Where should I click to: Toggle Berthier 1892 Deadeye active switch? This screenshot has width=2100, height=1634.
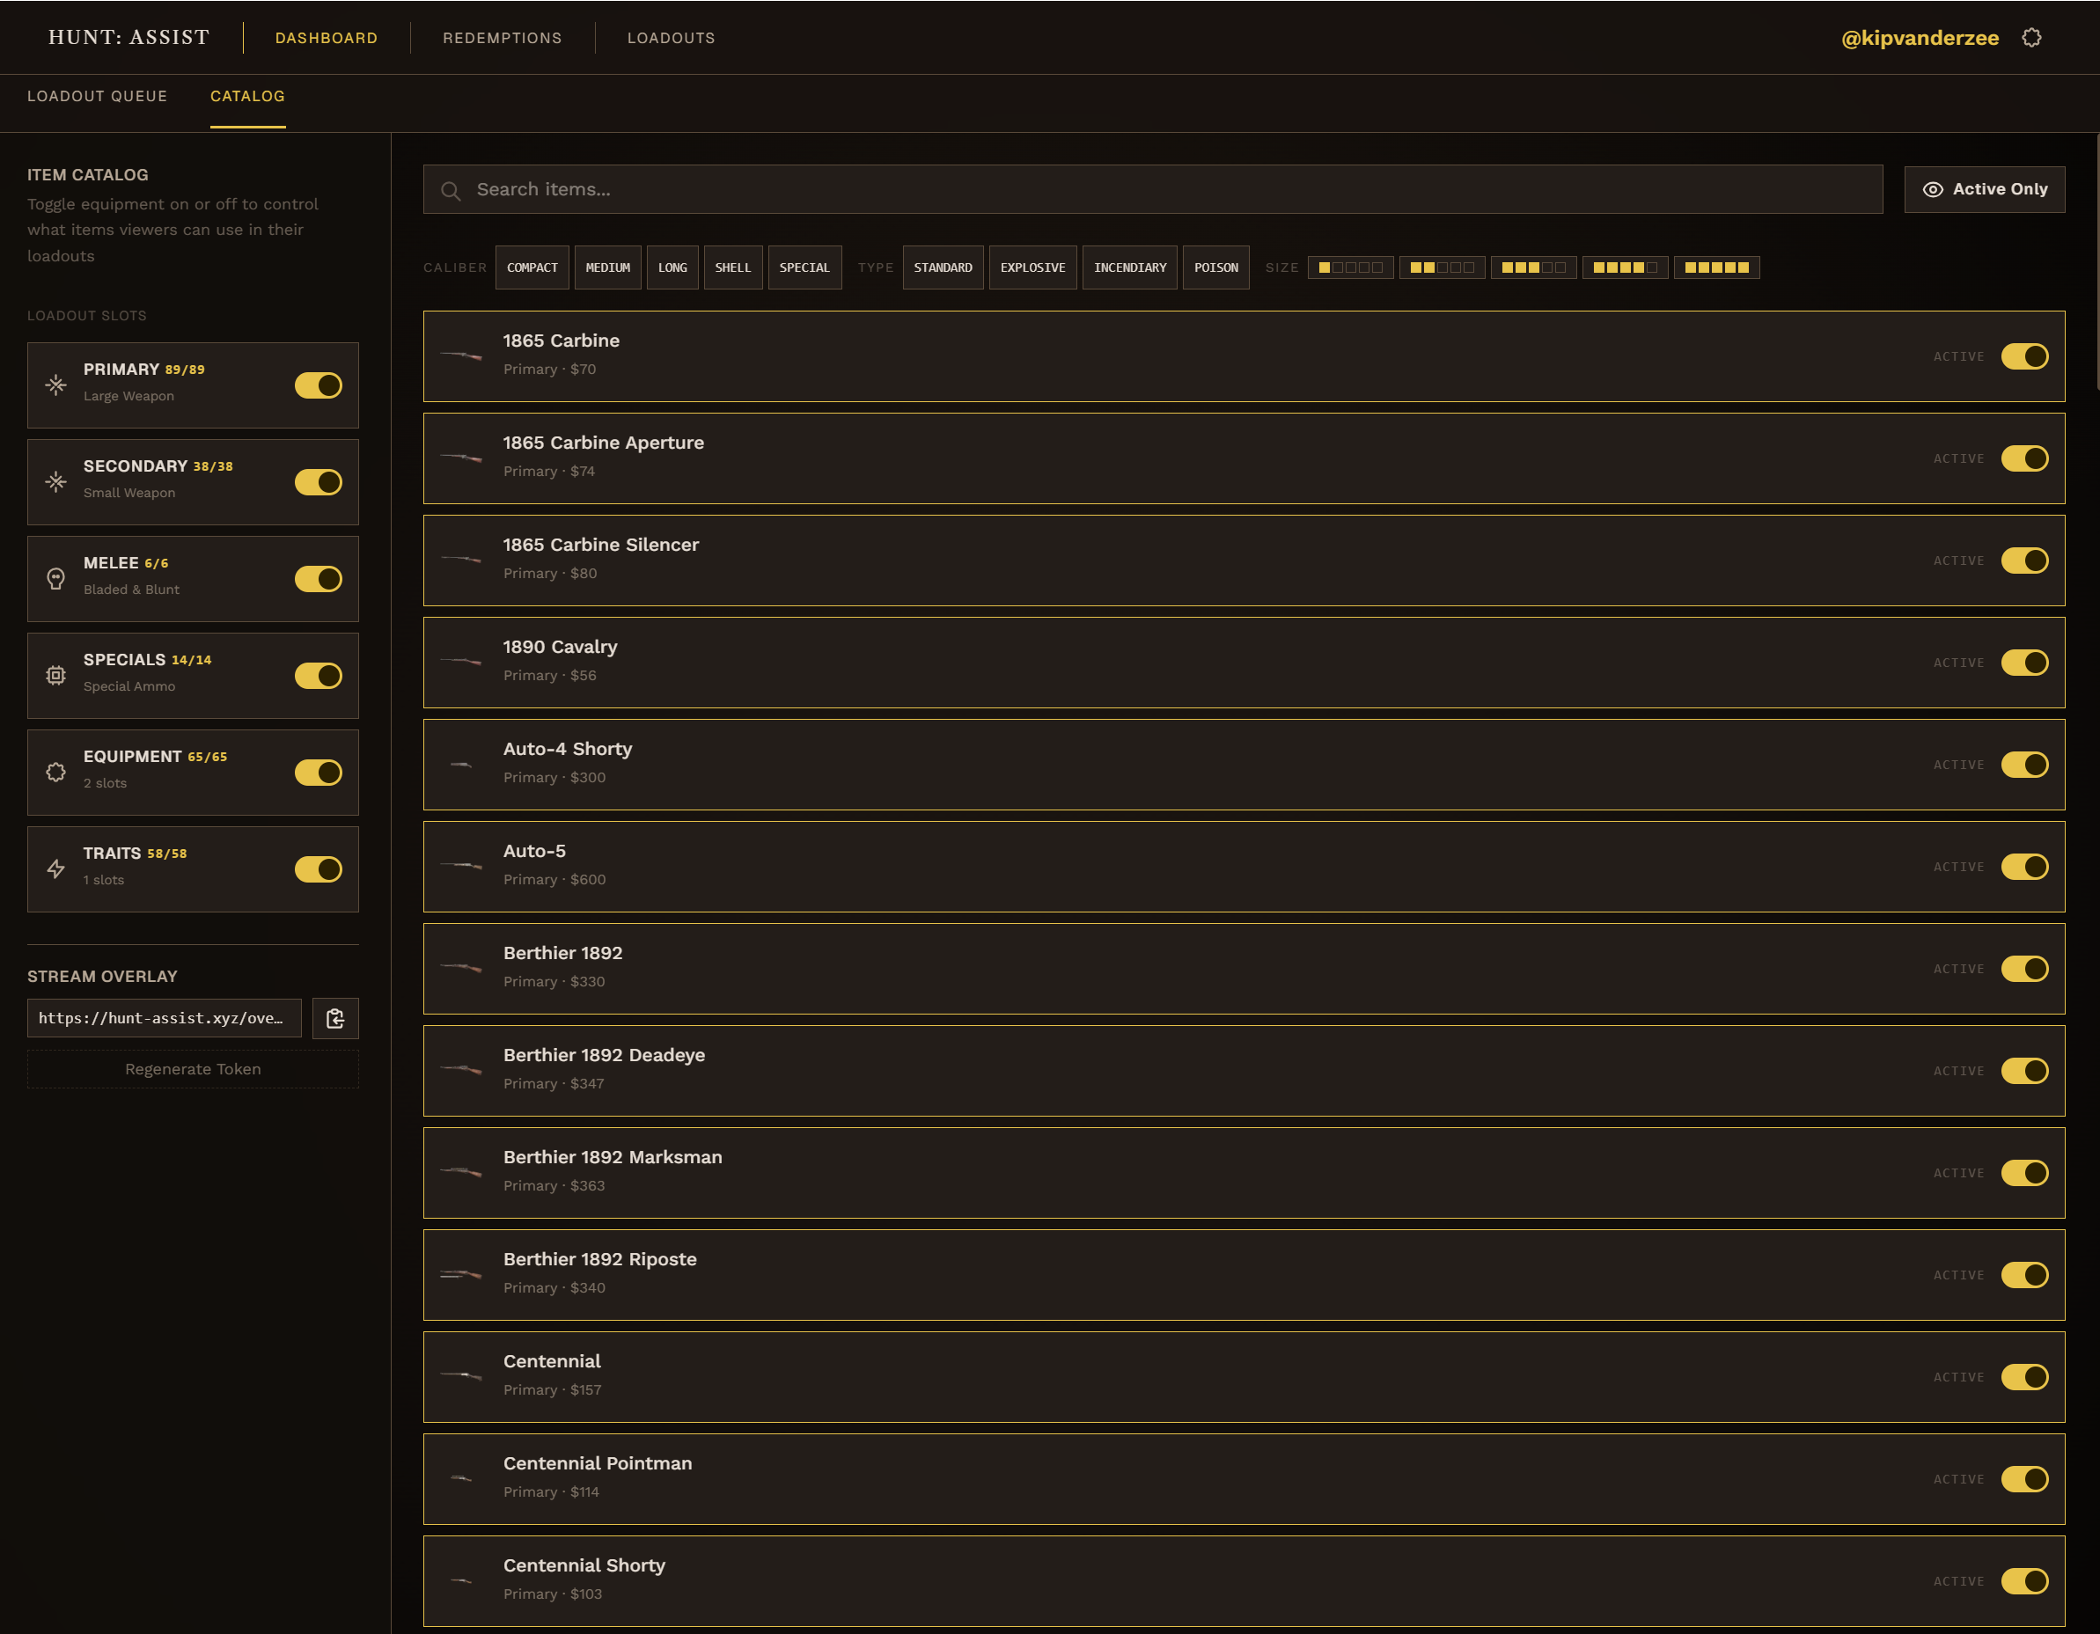[2024, 1071]
